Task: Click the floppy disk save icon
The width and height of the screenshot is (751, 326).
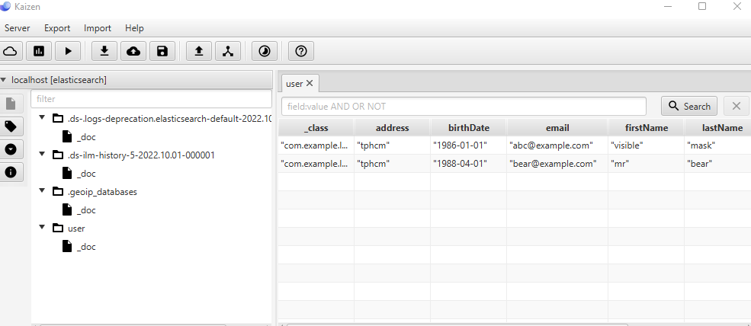Action: [162, 51]
